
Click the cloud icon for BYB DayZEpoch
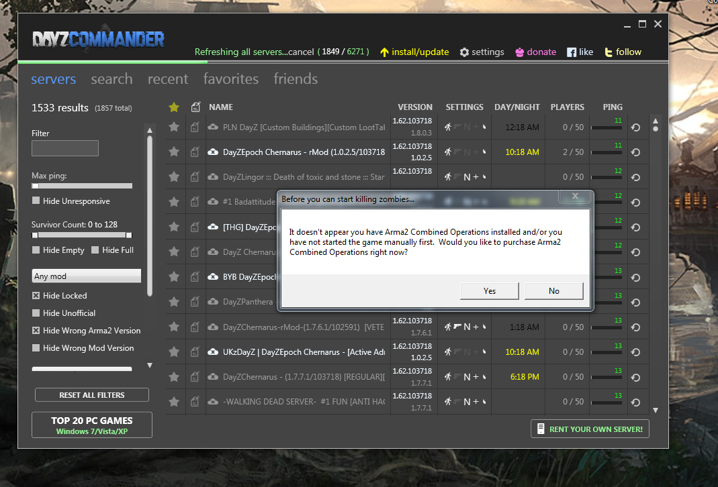[x=213, y=276]
